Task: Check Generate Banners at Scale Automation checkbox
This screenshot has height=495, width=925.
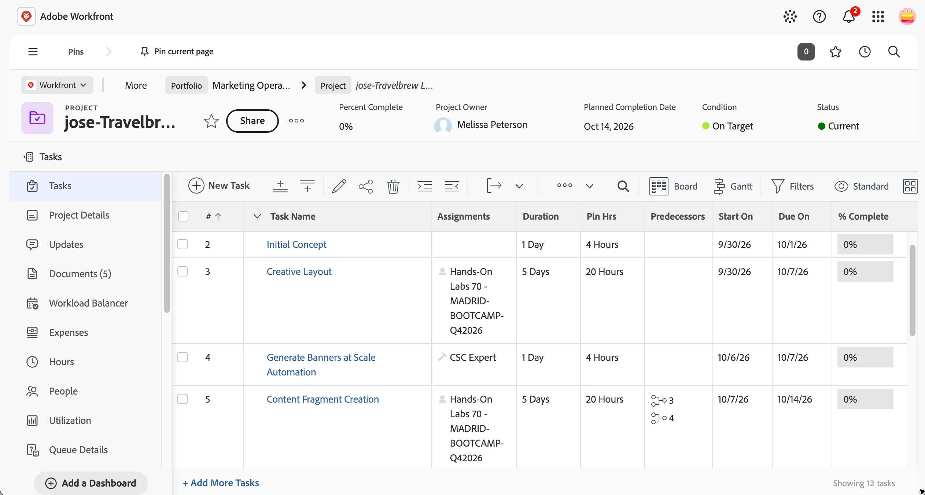Action: pyautogui.click(x=183, y=357)
